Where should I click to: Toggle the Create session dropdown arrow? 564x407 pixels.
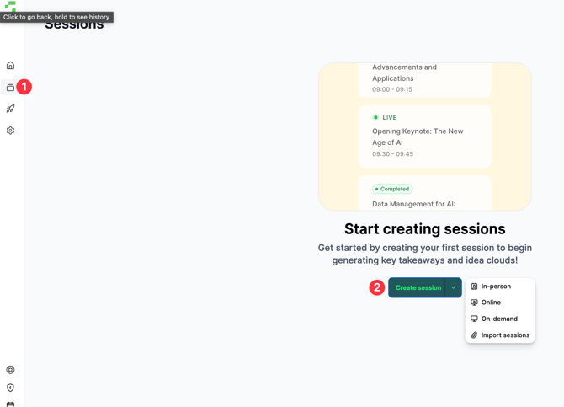[x=453, y=287]
